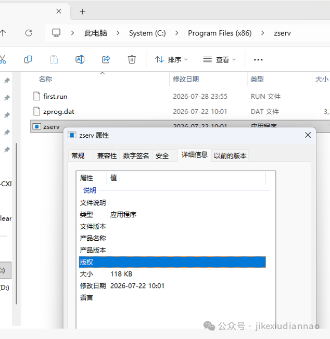This screenshot has height=339, width=330.
Task: Select the 产品版本 property row
Action: (x=172, y=251)
